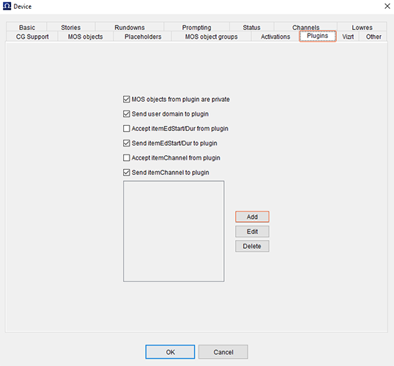Confirm the dialog with OK

pos(170,352)
